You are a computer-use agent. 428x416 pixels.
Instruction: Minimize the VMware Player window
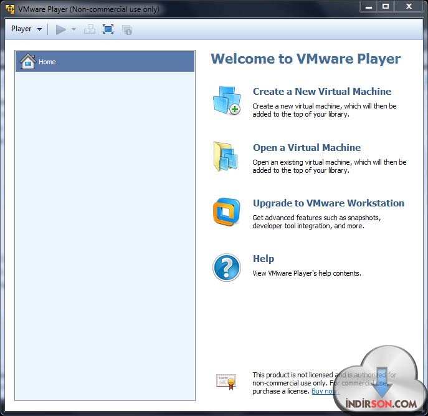pos(369,7)
